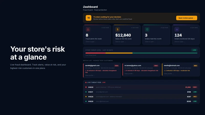Viewport: 205px width, 115px height.
Task: Click the sarahk@gmail.com email heading
Action: coord(92,66)
